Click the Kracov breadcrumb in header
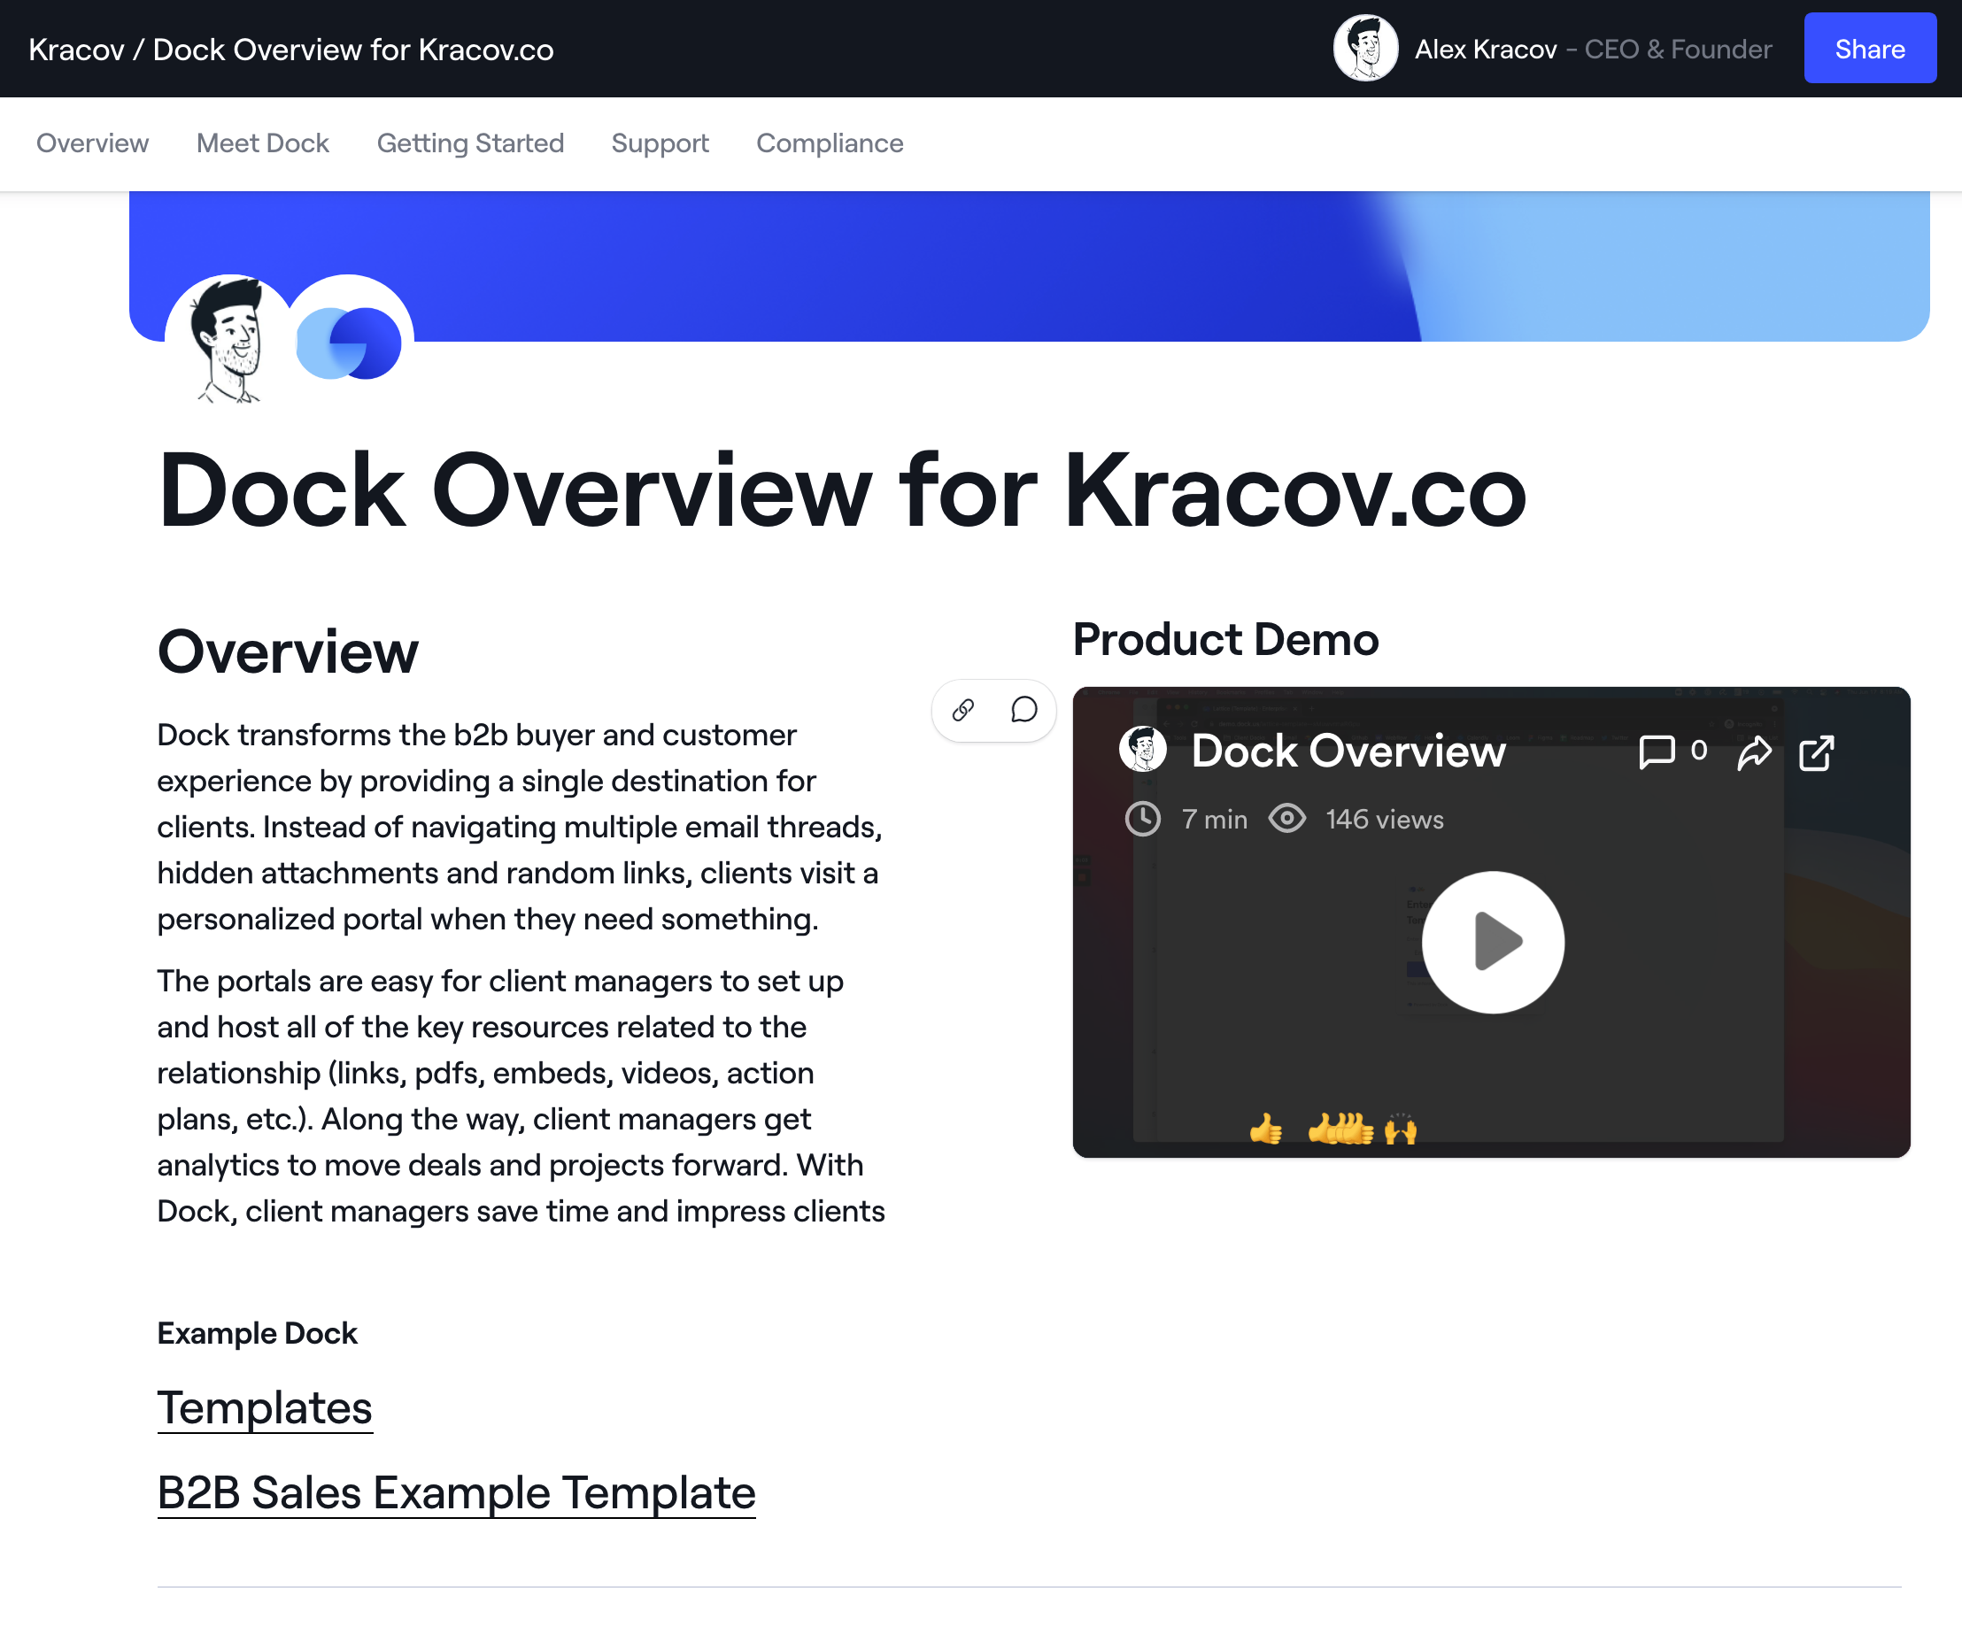The width and height of the screenshot is (1962, 1634). click(x=75, y=50)
